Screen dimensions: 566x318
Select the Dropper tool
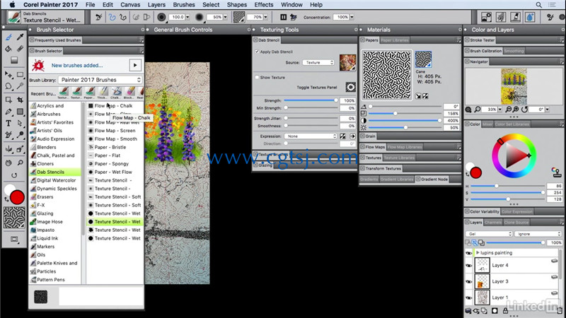[x=21, y=37]
